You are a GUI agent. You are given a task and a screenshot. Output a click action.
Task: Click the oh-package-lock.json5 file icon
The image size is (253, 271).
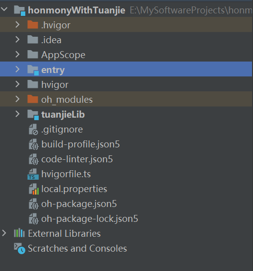tap(34, 218)
